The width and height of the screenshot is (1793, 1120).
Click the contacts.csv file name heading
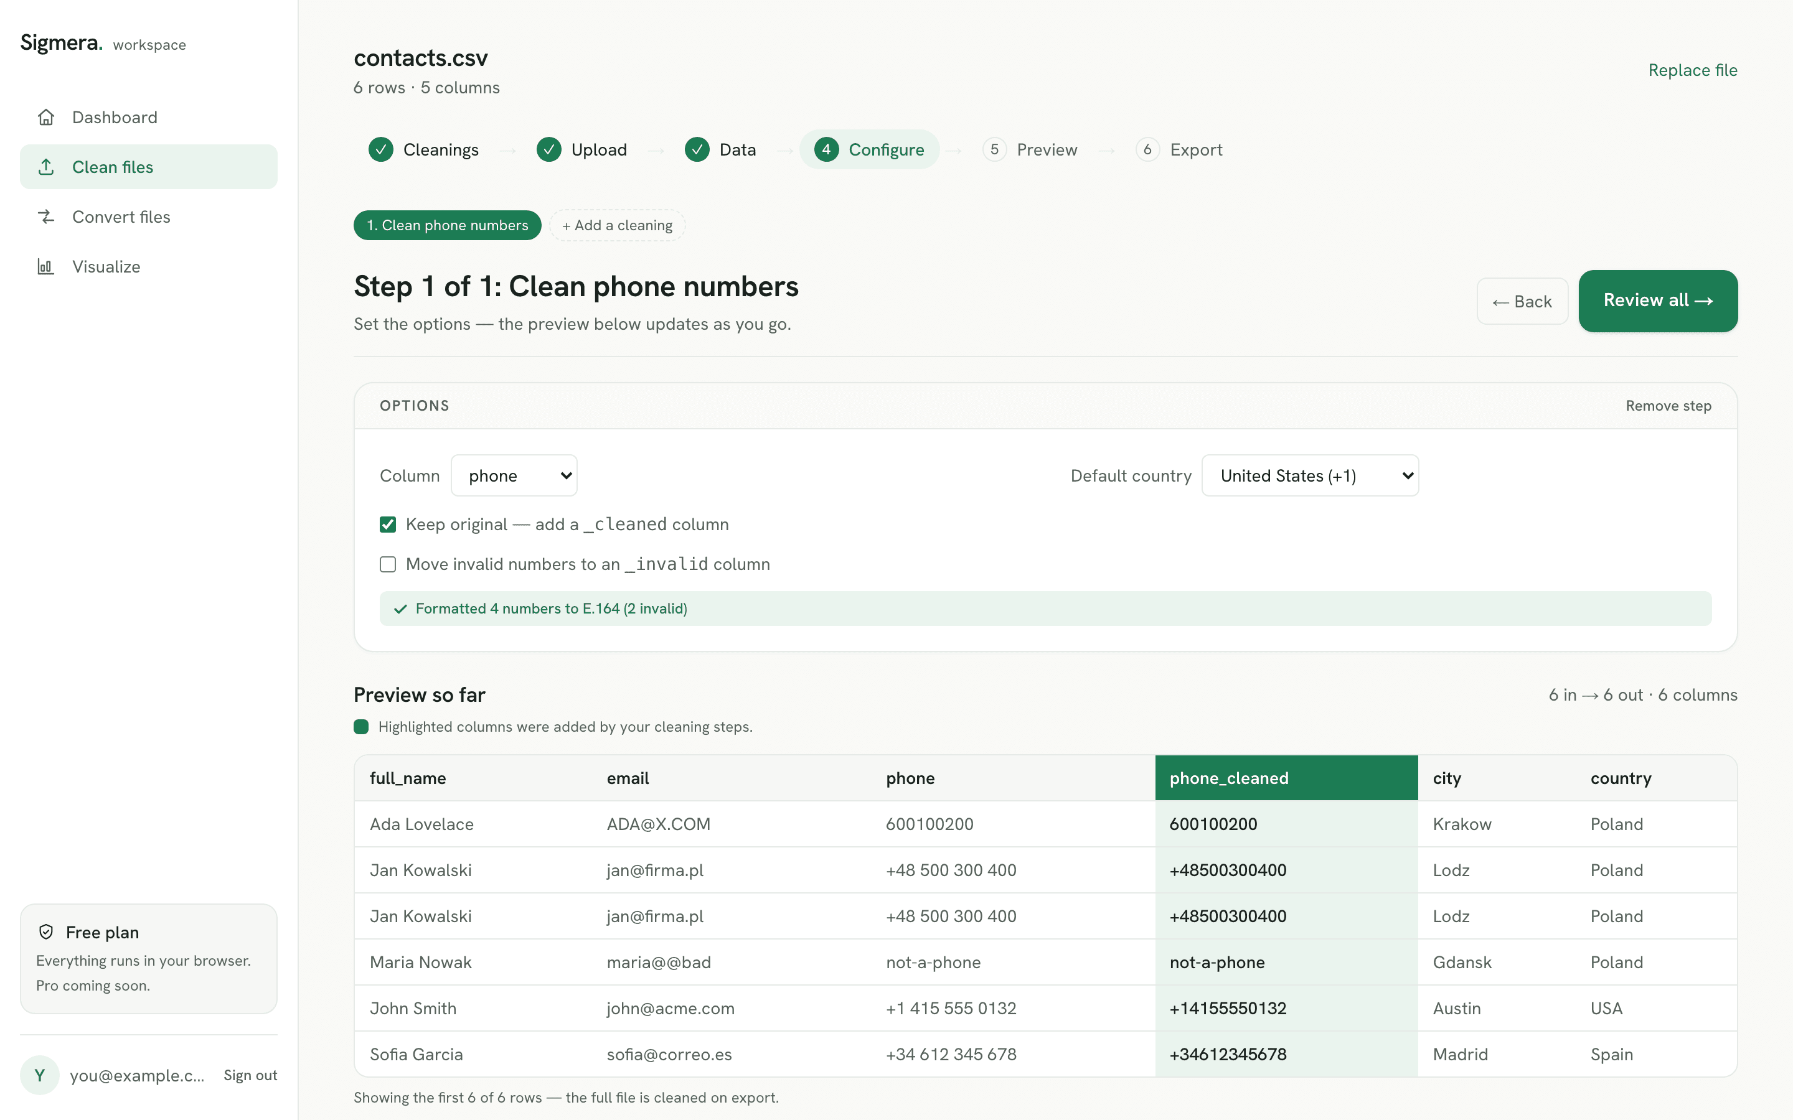click(x=421, y=58)
